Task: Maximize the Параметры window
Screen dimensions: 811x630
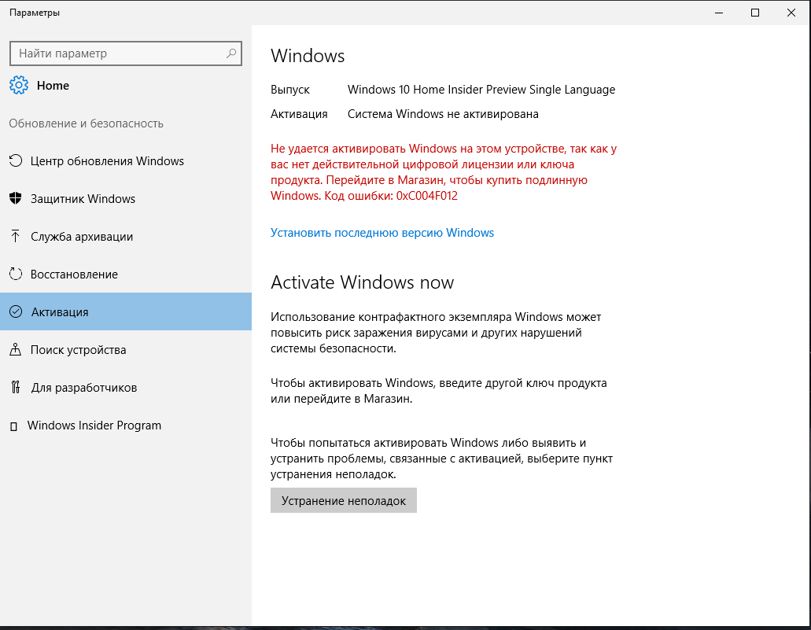Action: tap(755, 13)
